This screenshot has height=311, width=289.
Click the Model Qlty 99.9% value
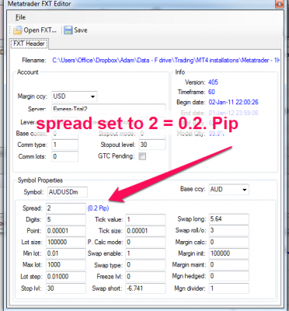pos(217,134)
